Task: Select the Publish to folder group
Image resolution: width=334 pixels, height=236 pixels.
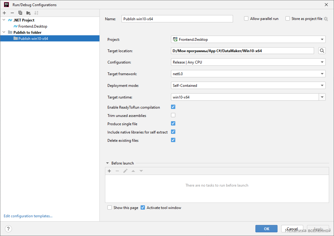Action: coord(27,32)
